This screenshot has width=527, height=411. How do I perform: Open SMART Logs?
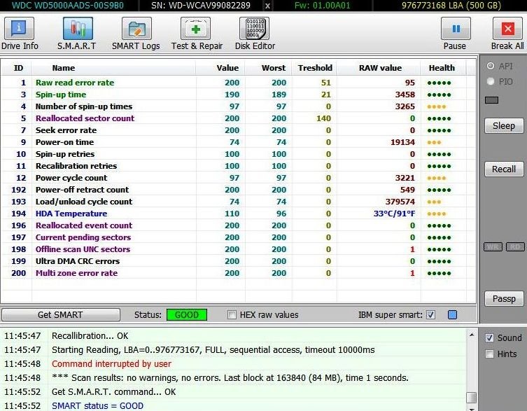136,34
